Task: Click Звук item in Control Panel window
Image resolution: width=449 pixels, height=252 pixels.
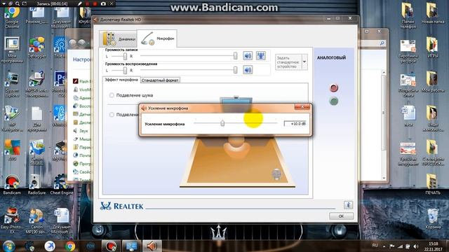Action: [x=81, y=131]
